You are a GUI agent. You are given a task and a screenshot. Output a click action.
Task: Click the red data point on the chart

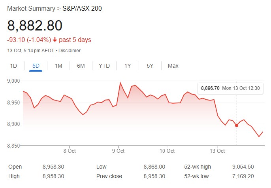[x=237, y=125]
